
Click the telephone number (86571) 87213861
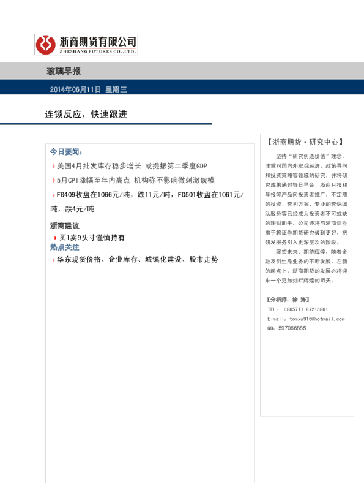point(306,309)
